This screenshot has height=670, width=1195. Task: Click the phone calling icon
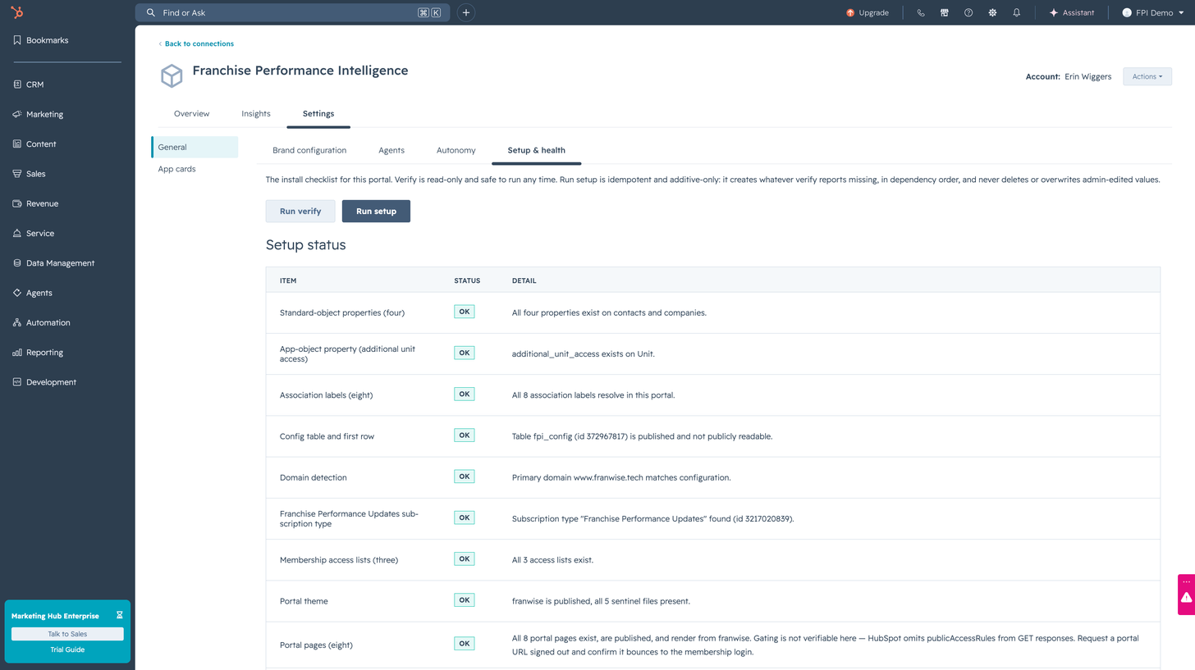(921, 12)
